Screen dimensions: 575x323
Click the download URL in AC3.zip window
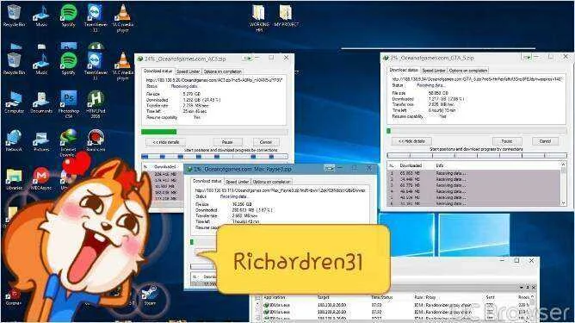(x=214, y=80)
